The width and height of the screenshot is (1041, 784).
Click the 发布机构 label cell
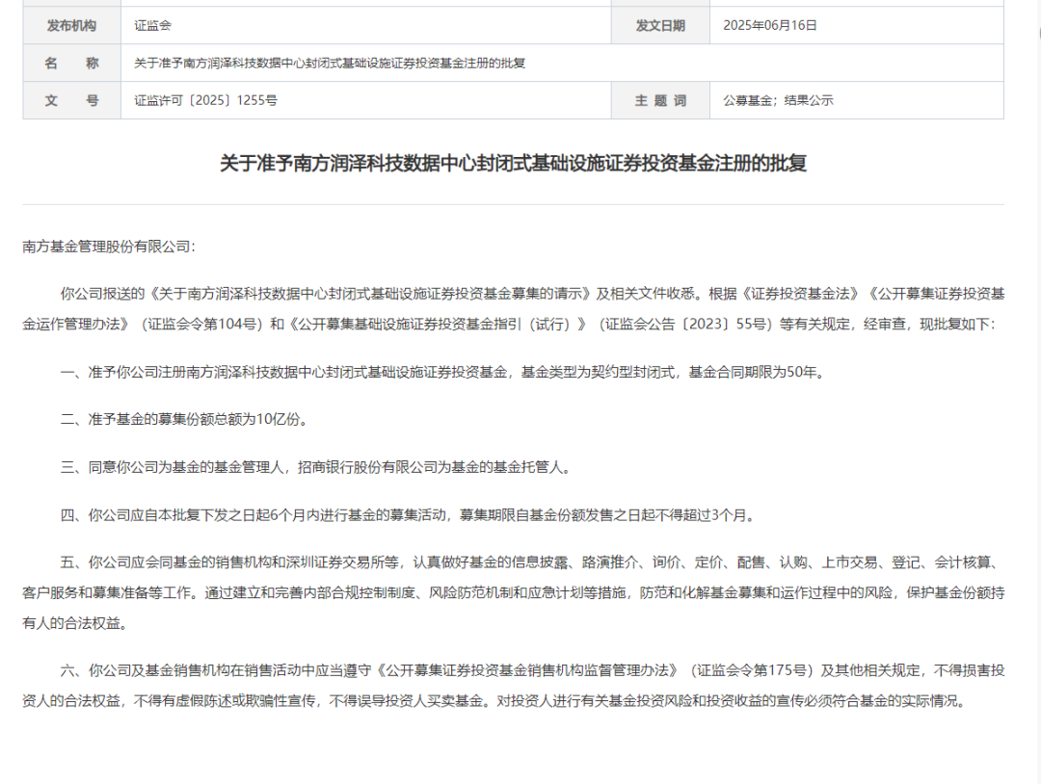pyautogui.click(x=71, y=26)
